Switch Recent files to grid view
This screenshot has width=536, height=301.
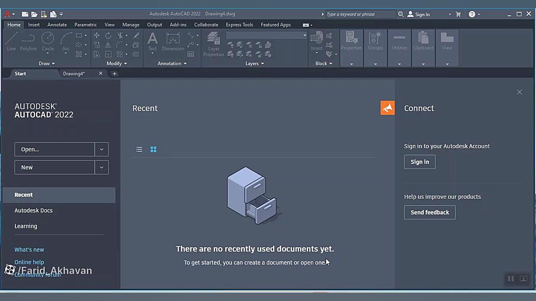tap(153, 149)
